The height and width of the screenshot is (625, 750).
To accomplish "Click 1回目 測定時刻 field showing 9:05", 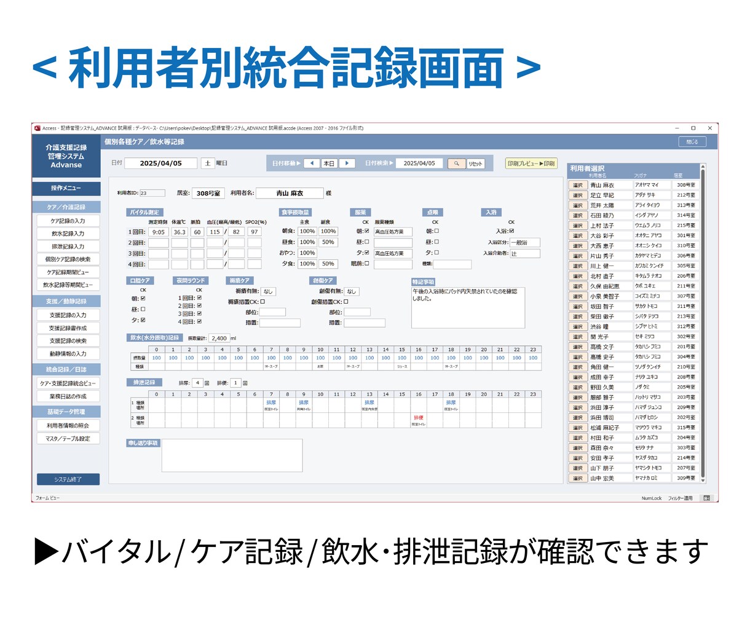I will (x=159, y=232).
